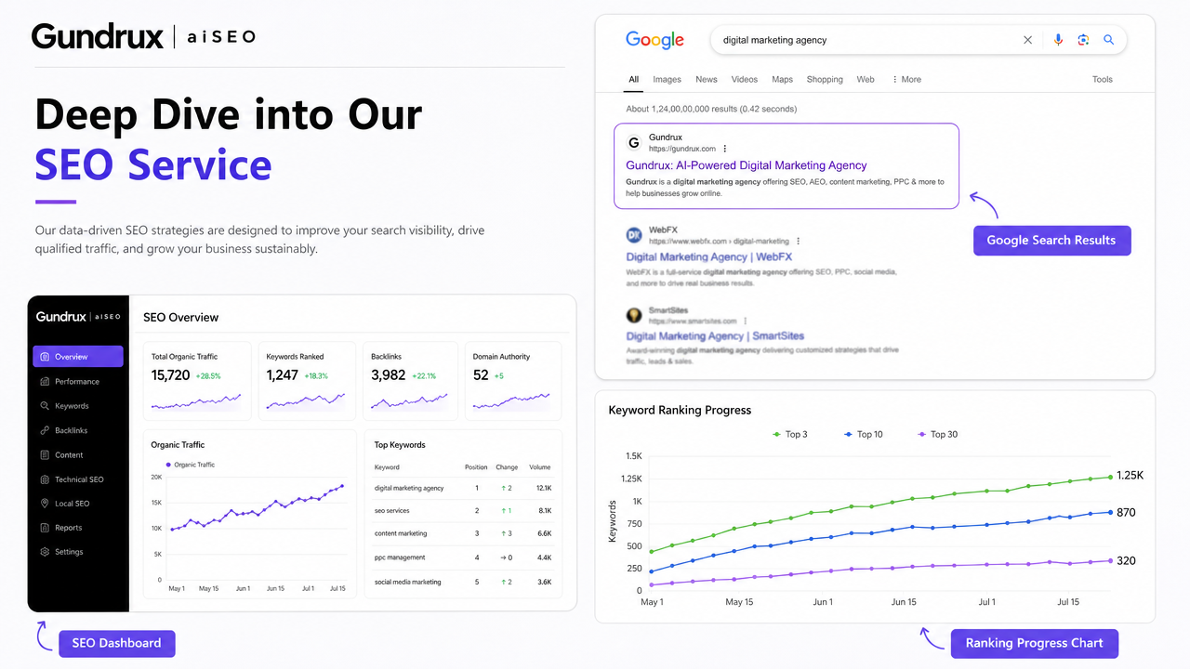Open Performance in the dashboard sidebar
Image resolution: width=1190 pixels, height=669 pixels.
pyautogui.click(x=77, y=381)
